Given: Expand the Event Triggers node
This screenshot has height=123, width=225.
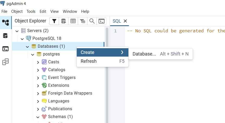Looking at the screenshot, I should 38,78.
